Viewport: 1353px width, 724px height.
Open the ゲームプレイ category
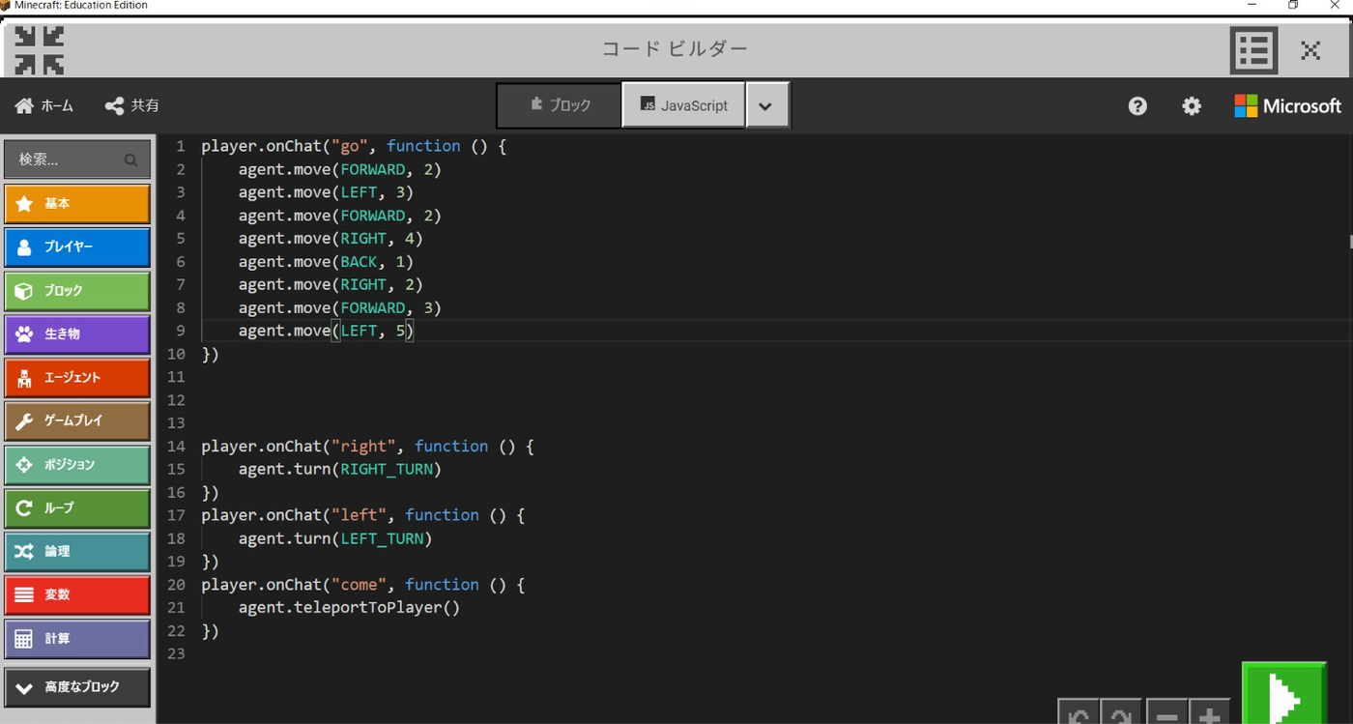(x=77, y=421)
